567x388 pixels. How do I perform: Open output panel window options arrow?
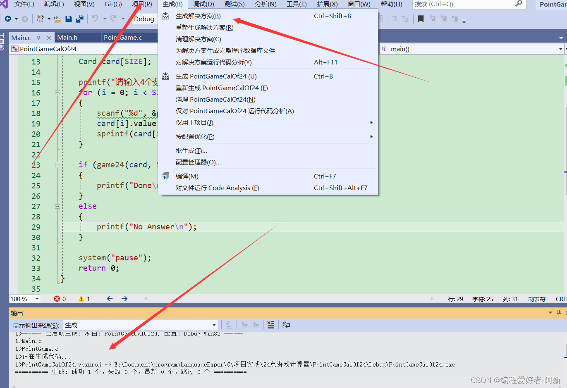click(x=550, y=313)
